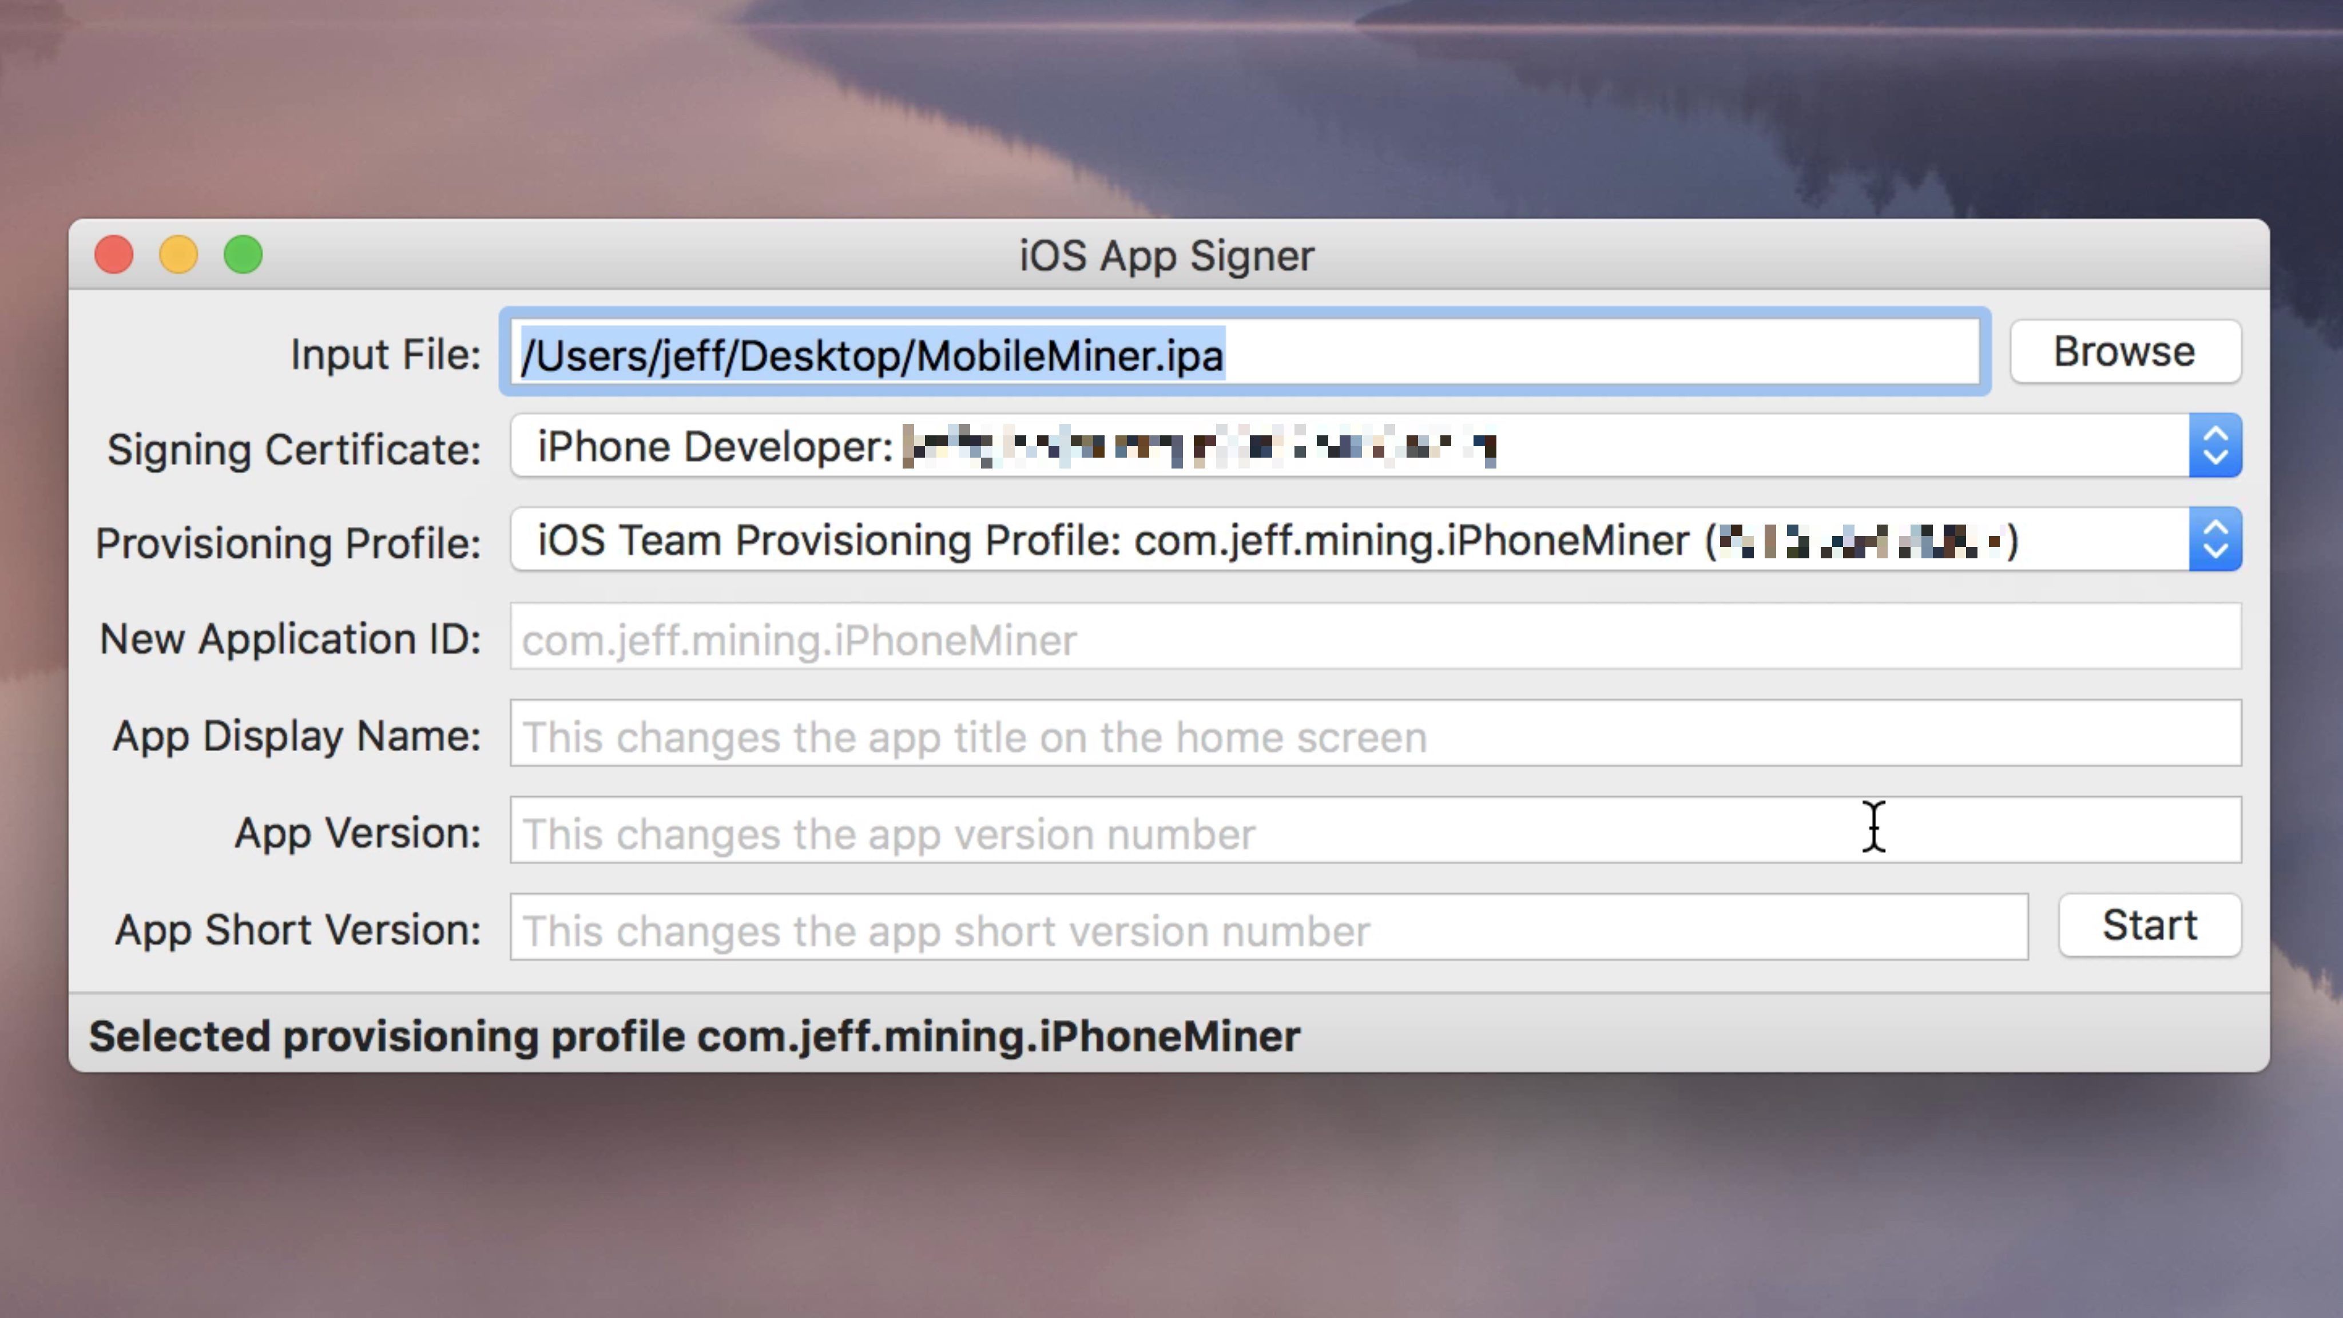2343x1318 pixels.
Task: Click the 'Input File:' label
Action: click(x=386, y=354)
